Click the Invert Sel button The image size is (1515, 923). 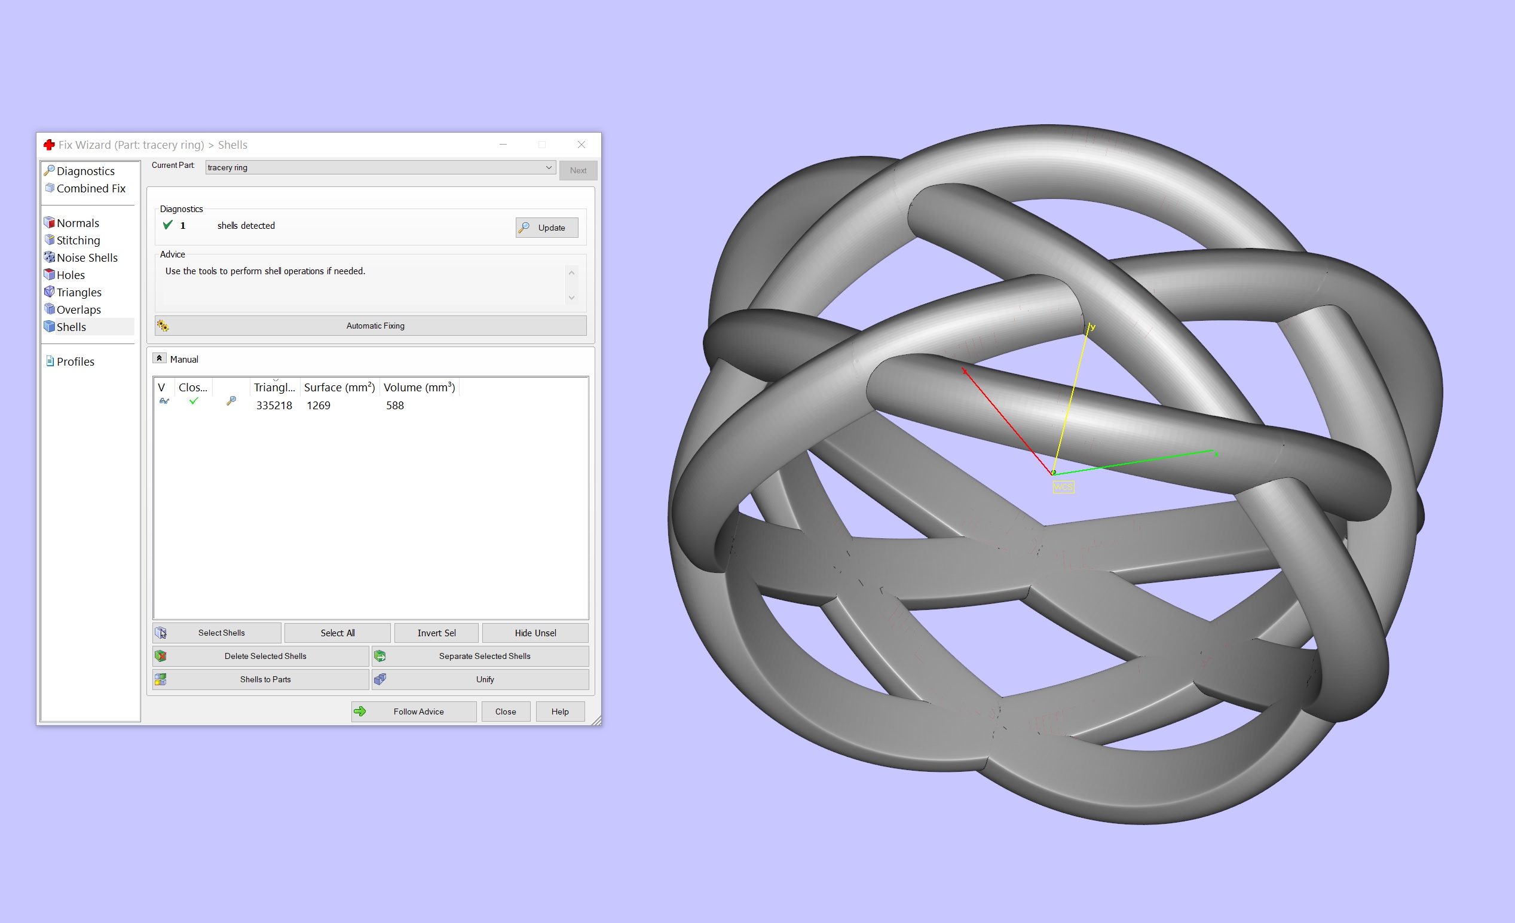point(436,633)
